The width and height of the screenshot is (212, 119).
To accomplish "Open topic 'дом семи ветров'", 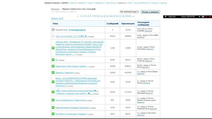I will 71,36.
